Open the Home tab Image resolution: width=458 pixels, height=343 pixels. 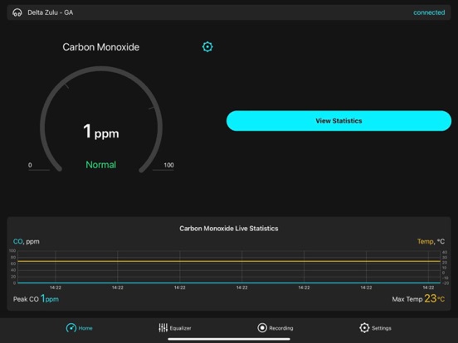pyautogui.click(x=79, y=328)
